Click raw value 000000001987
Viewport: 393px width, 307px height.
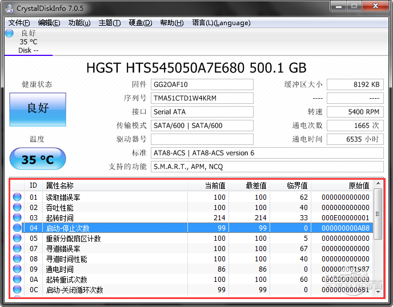346,269
